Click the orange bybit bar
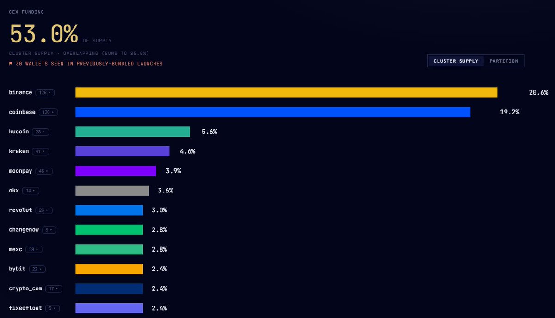This screenshot has height=318, width=555. 109,269
